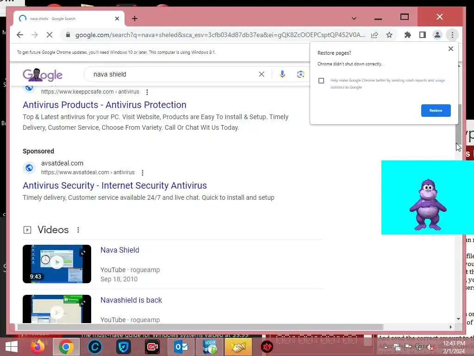Open the Chrome three-dot menu
This screenshot has height=356, width=474.
452,35
